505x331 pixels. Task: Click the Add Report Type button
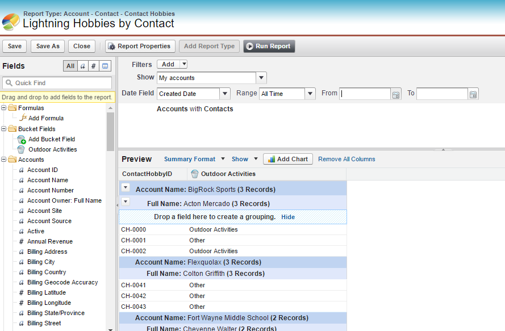210,46
